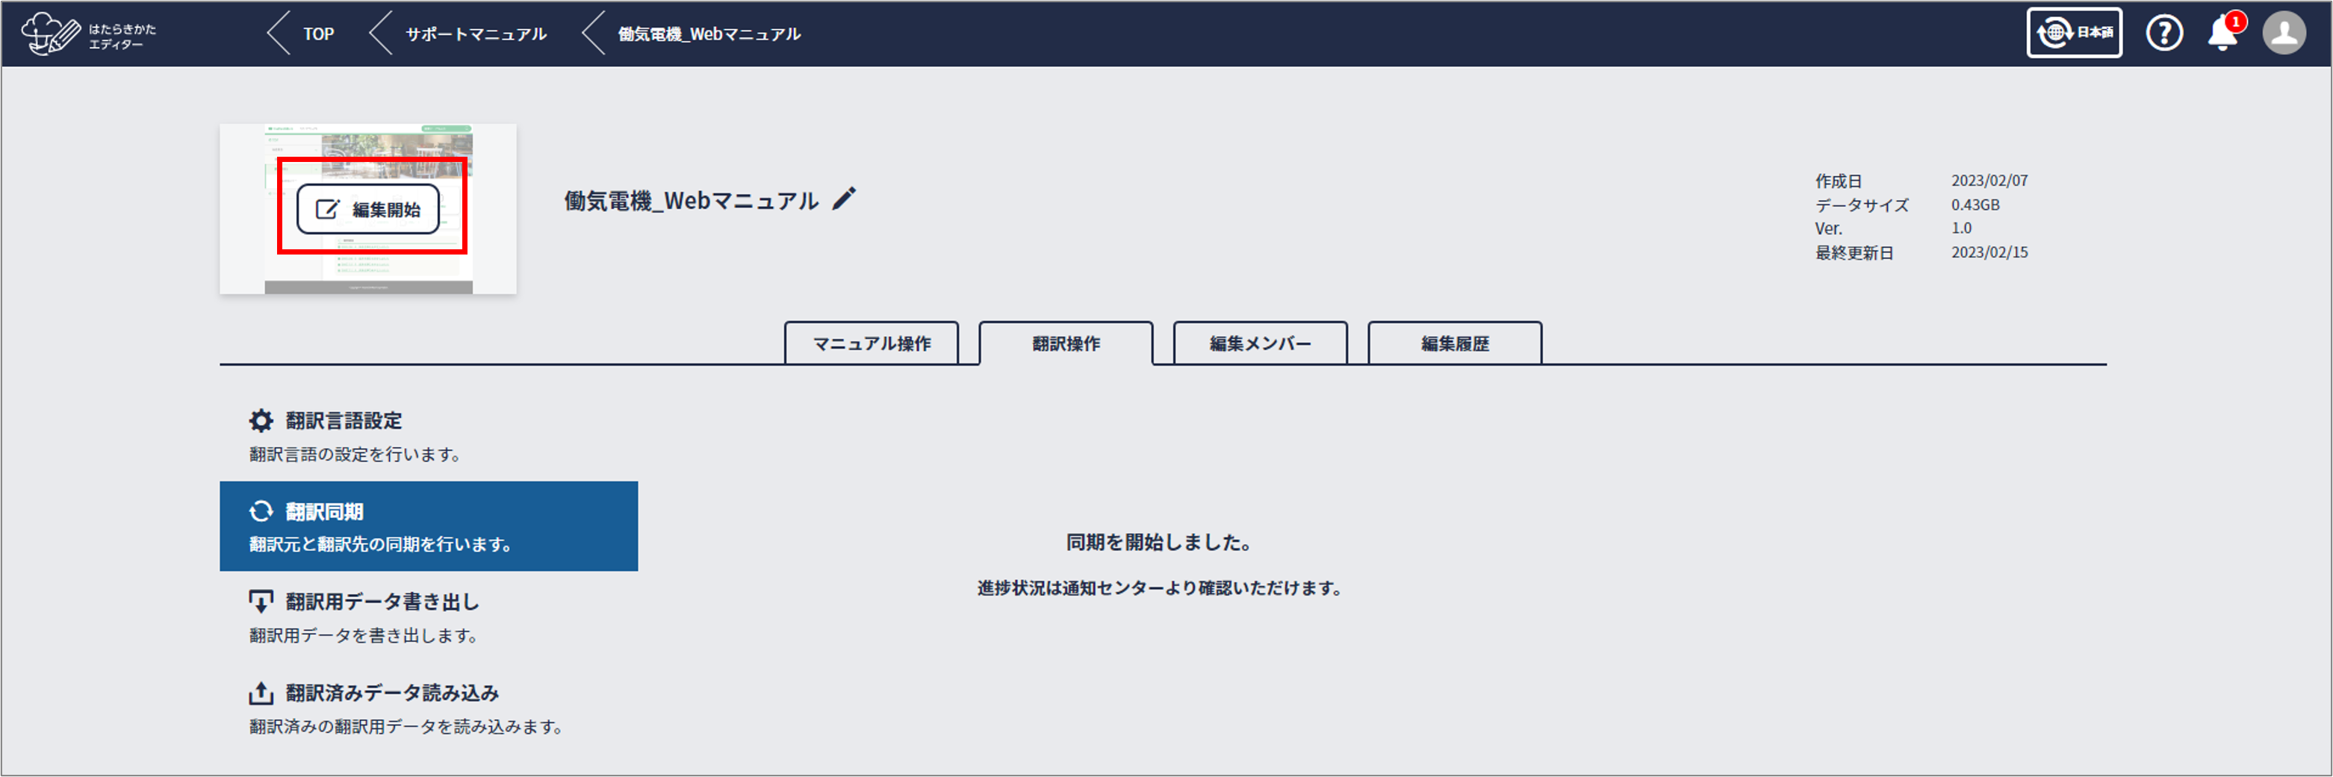Select 翻訳同期 menu description text

click(x=380, y=544)
